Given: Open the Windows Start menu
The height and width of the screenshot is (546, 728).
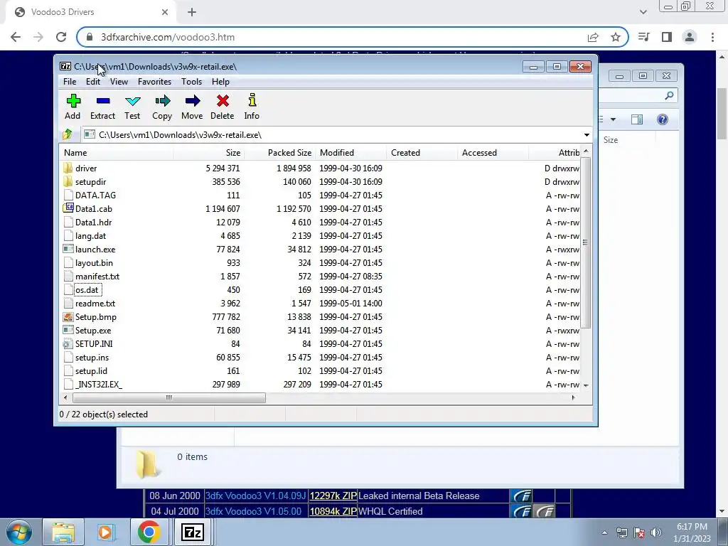Looking at the screenshot, I should 18,532.
